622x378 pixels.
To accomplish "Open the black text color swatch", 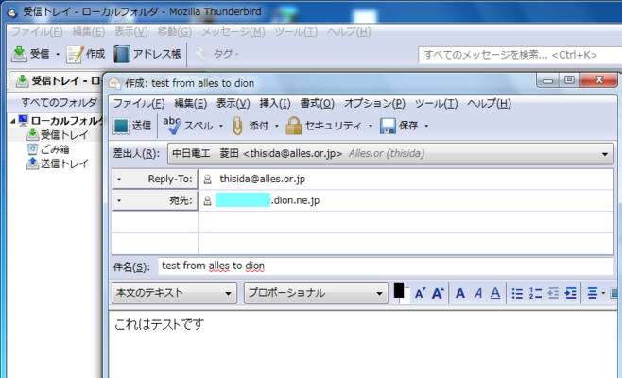I will 399,290.
